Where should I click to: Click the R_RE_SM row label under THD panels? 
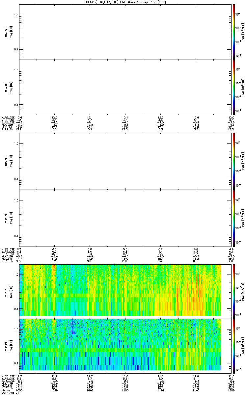point(7,261)
